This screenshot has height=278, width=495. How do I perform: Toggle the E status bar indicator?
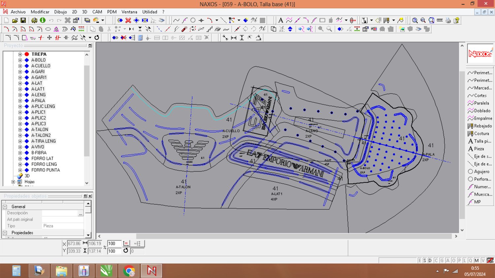(420, 261)
